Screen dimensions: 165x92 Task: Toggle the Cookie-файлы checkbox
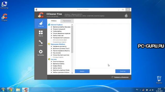click(x=52, y=31)
